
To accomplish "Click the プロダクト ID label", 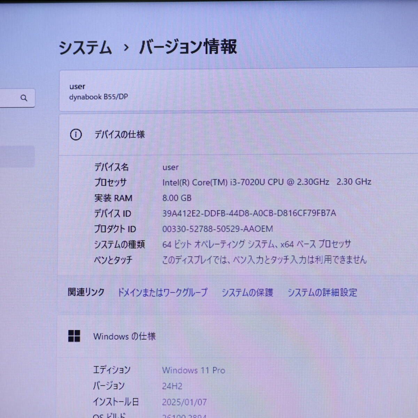I will (x=115, y=229).
